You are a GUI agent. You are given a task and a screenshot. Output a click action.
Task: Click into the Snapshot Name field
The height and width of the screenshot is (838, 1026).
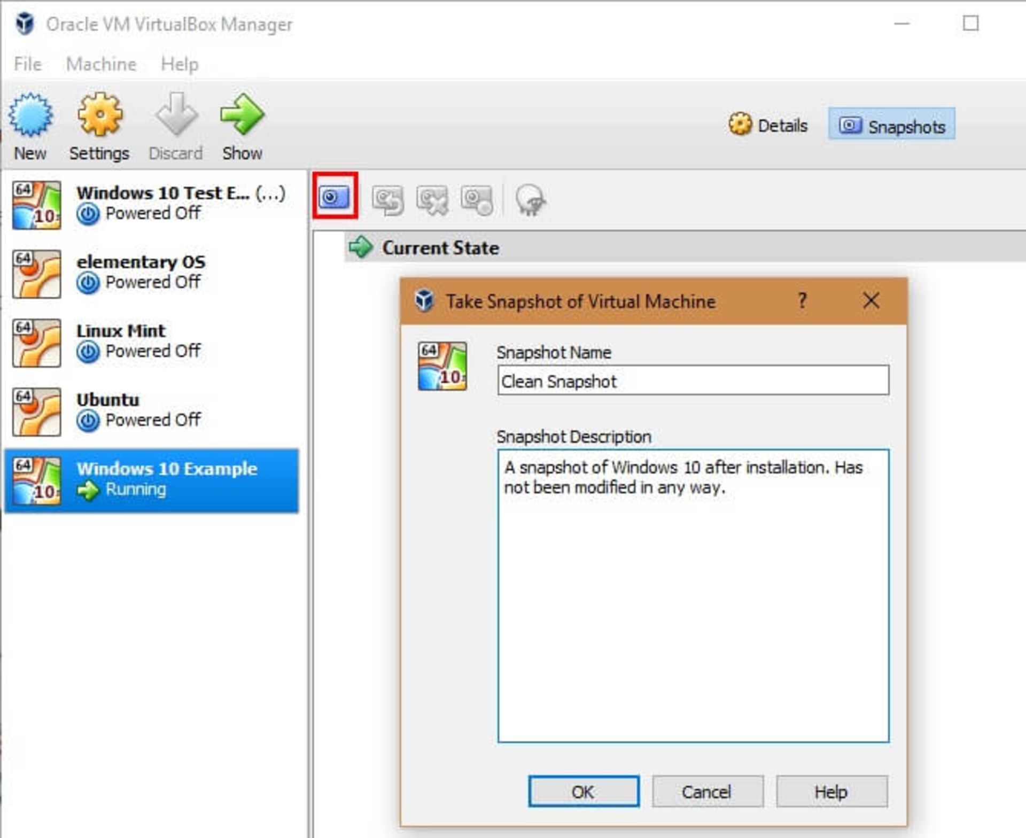693,381
